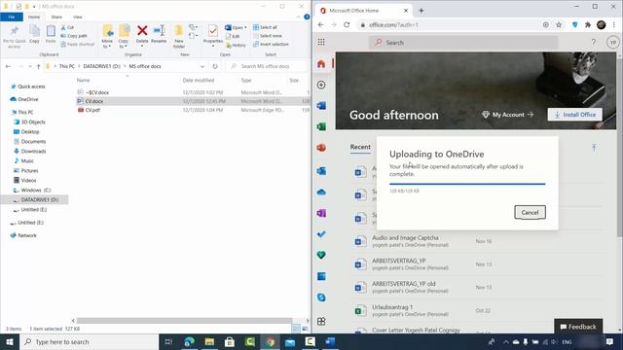Open PowerPoint from the Office sidebar
This screenshot has width=623, height=350.
coord(321,148)
